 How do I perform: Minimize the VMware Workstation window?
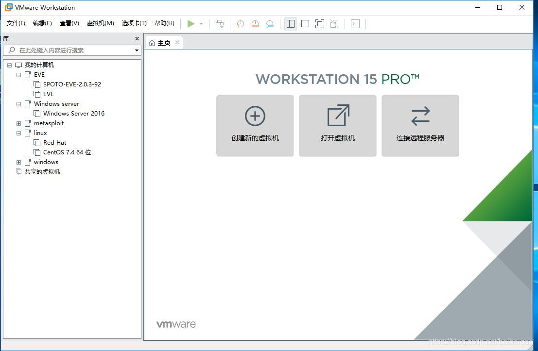coord(478,7)
